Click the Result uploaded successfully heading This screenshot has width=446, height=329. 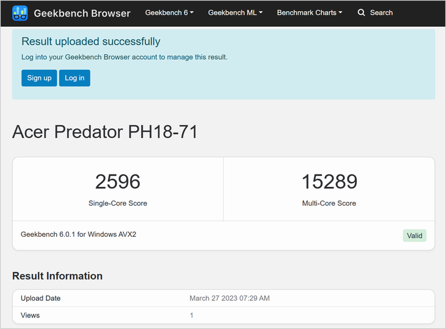91,42
